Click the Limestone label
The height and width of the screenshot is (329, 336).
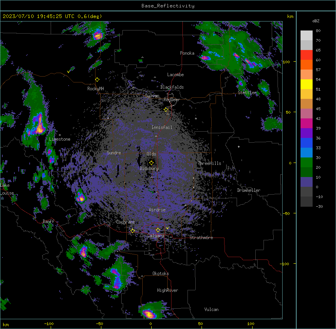point(60,139)
